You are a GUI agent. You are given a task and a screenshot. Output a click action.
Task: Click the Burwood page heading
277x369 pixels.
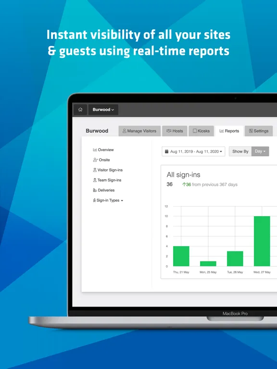97,131
